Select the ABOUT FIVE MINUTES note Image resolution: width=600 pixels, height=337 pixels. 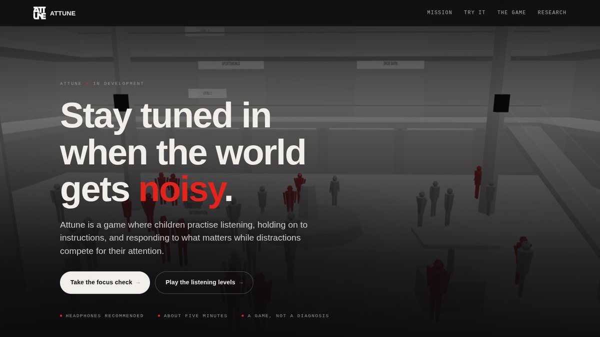click(x=192, y=316)
